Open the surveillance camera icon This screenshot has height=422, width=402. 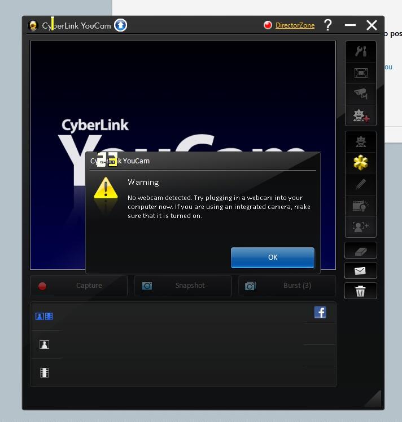(x=361, y=94)
